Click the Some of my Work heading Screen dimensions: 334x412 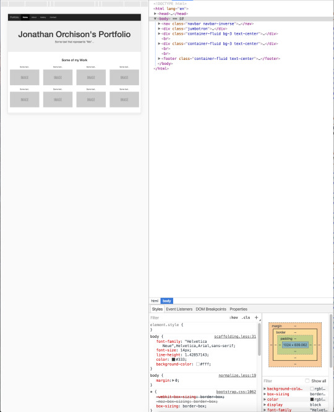(x=74, y=60)
